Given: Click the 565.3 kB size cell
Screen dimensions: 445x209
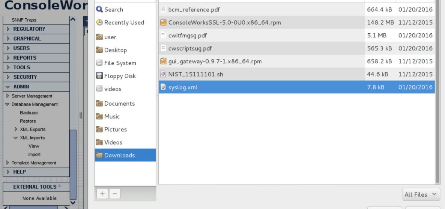Looking at the screenshot, I should 379,48.
